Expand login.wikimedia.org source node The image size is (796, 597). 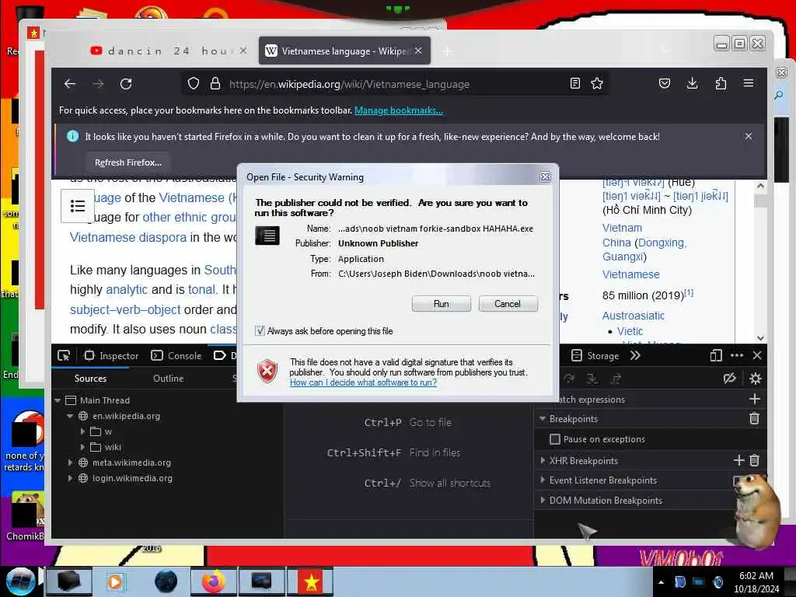click(x=71, y=478)
